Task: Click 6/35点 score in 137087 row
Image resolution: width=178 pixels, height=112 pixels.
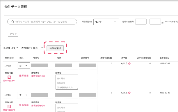Action: pyautogui.click(x=124, y=93)
